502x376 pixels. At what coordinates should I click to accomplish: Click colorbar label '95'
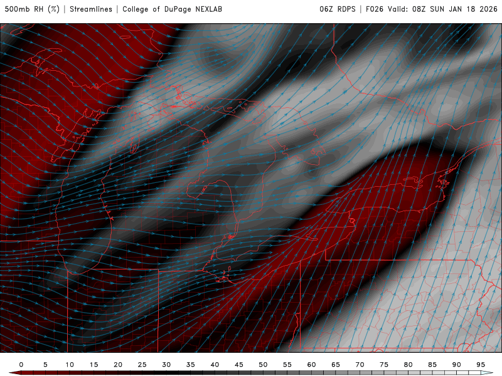point(481,365)
